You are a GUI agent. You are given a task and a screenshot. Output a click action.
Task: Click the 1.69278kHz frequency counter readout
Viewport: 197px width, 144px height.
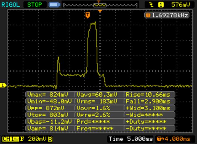click(167, 15)
